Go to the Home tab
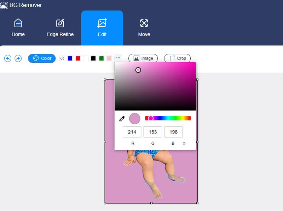Viewport: 283px width, 211px height. 18,28
